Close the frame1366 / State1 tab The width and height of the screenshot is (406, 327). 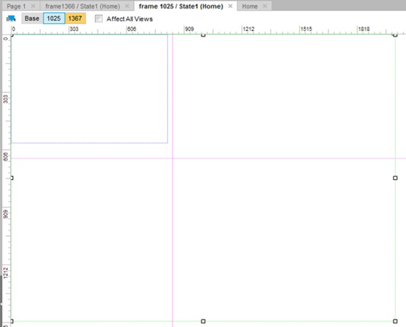(x=127, y=6)
